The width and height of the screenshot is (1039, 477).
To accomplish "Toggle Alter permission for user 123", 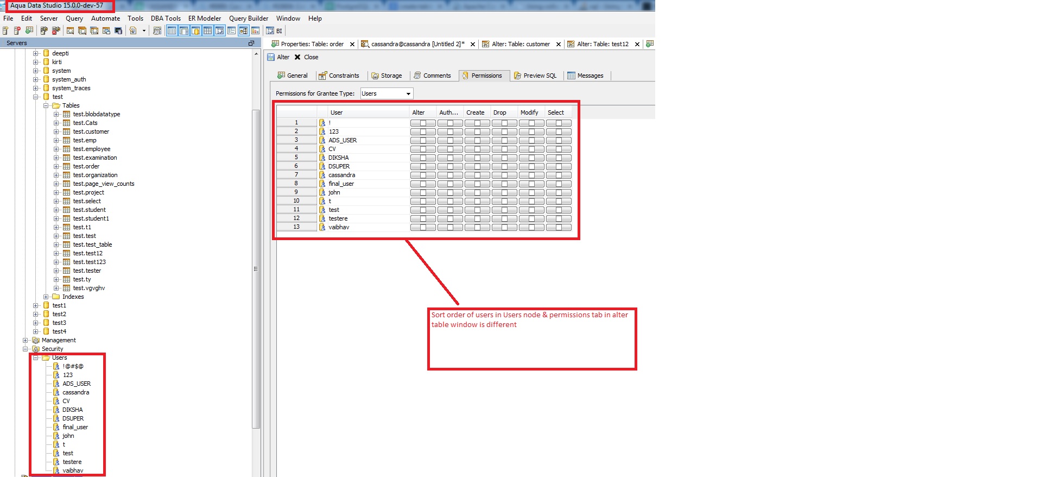I will (423, 131).
